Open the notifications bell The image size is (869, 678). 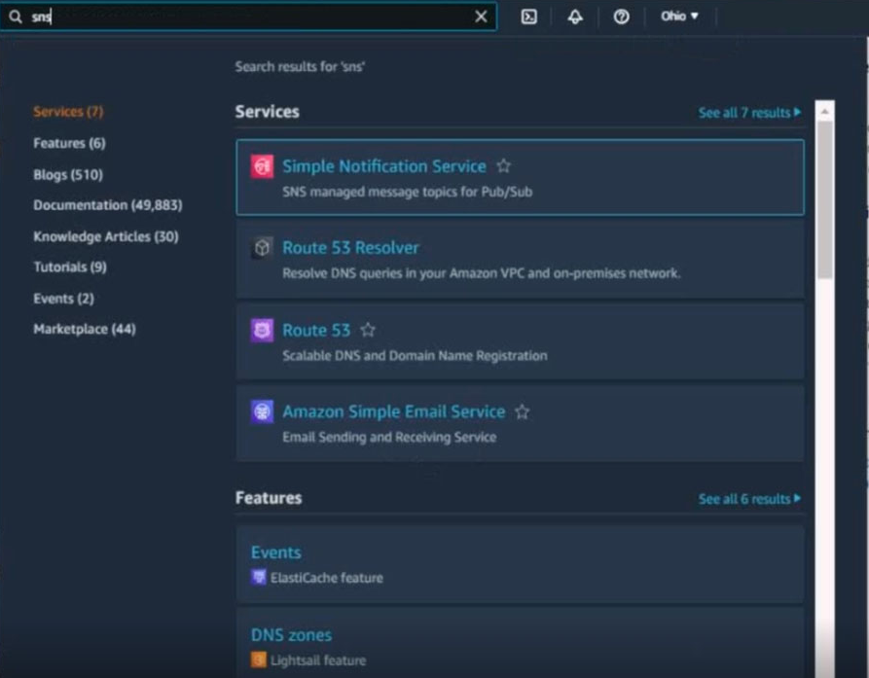575,17
